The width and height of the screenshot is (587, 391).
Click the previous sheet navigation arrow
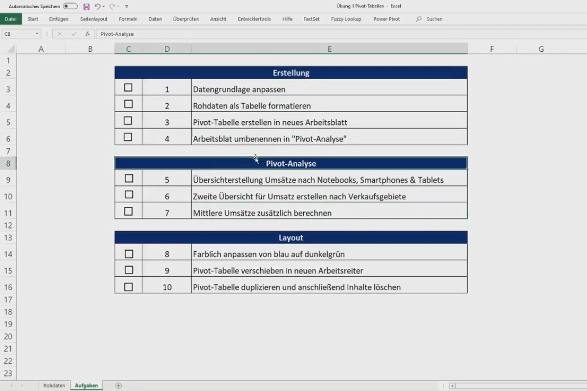(11, 386)
